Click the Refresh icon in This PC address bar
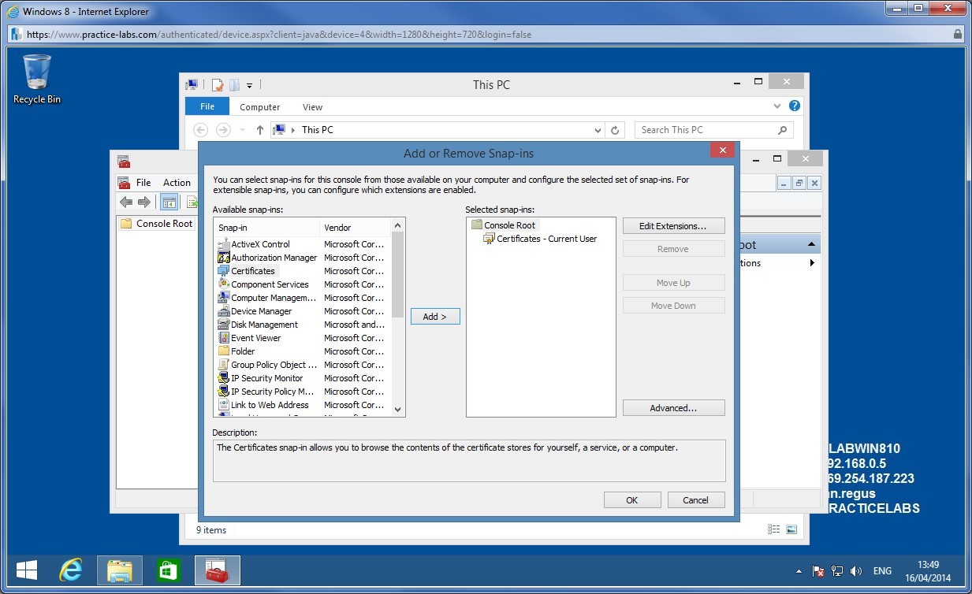Viewport: 972px width, 594px height. pos(616,129)
